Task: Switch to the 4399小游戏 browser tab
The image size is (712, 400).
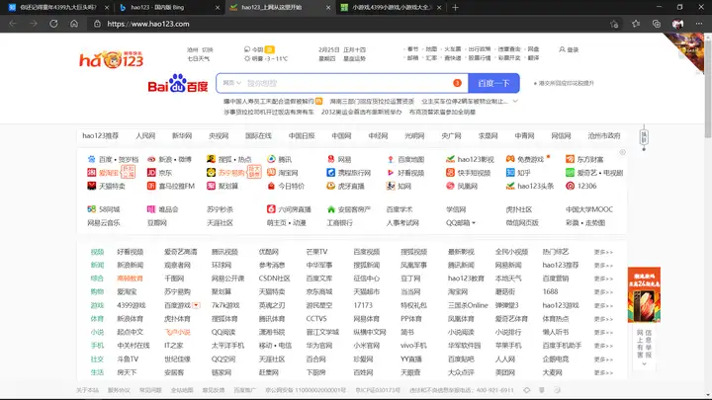Action: [x=391, y=7]
